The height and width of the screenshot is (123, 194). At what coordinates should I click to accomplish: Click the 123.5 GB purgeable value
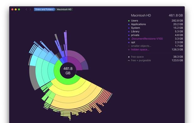(x=177, y=60)
